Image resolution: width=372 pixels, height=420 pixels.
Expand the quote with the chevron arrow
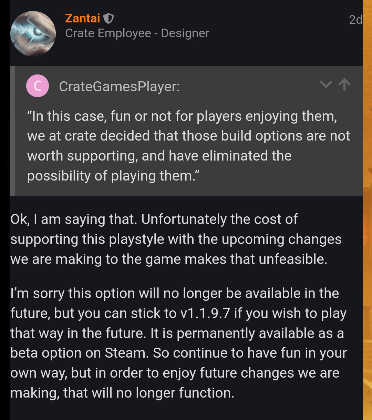(x=325, y=84)
